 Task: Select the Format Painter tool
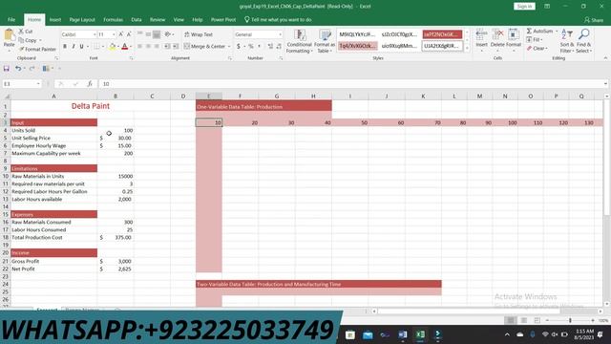[x=38, y=49]
